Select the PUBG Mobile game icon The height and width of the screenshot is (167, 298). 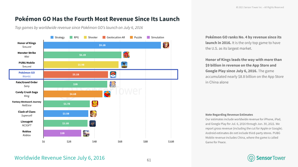[x=124, y=65]
